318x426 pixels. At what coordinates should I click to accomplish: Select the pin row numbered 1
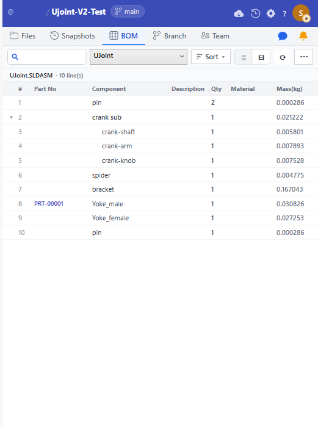click(x=160, y=103)
